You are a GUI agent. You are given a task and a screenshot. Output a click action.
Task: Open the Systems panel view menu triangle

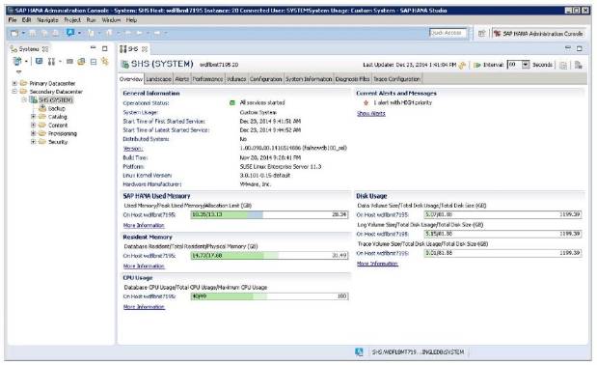(x=18, y=71)
